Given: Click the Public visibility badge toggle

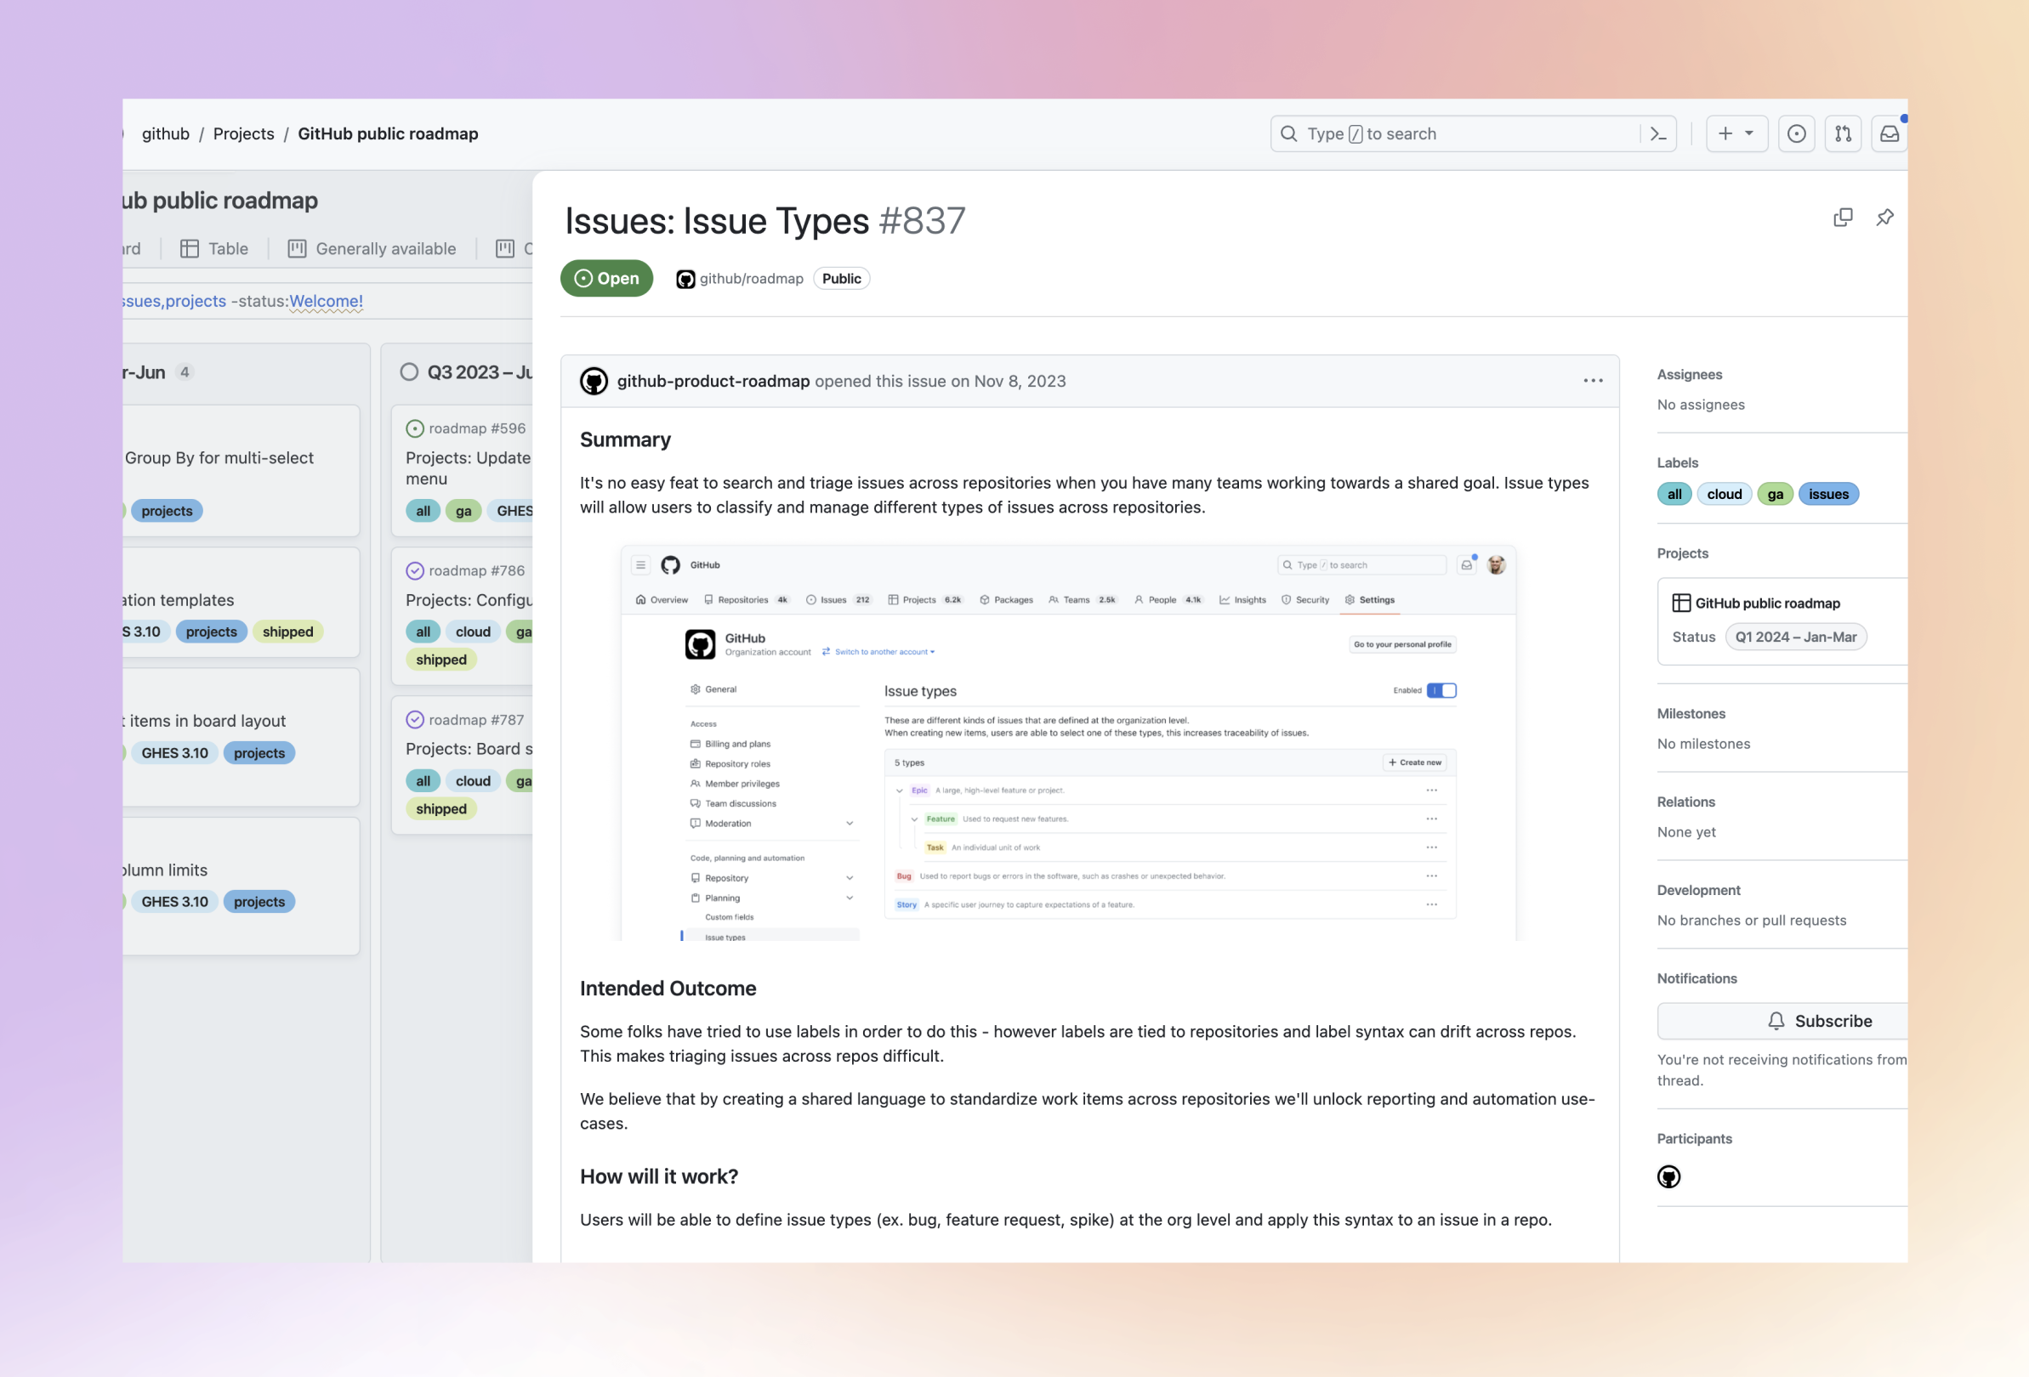Looking at the screenshot, I should tap(839, 278).
